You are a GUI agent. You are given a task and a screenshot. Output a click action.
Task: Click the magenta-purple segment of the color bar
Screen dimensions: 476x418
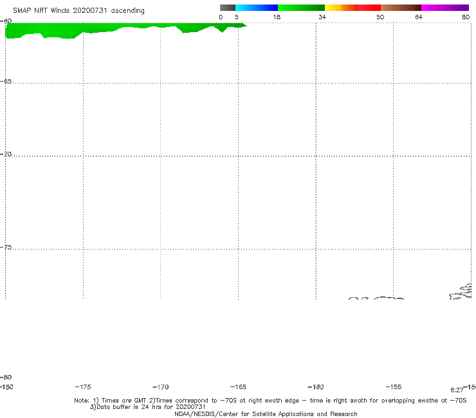coord(445,8)
